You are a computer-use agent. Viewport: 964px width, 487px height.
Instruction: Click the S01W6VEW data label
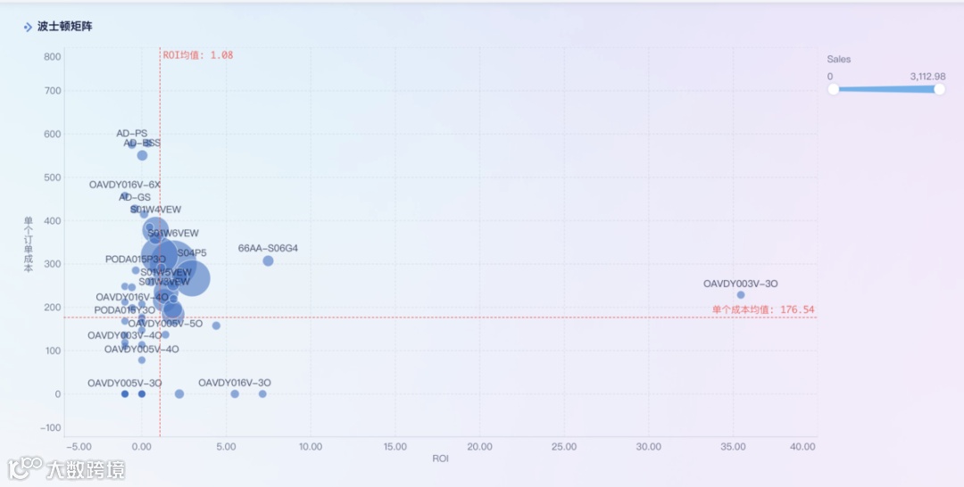(173, 234)
